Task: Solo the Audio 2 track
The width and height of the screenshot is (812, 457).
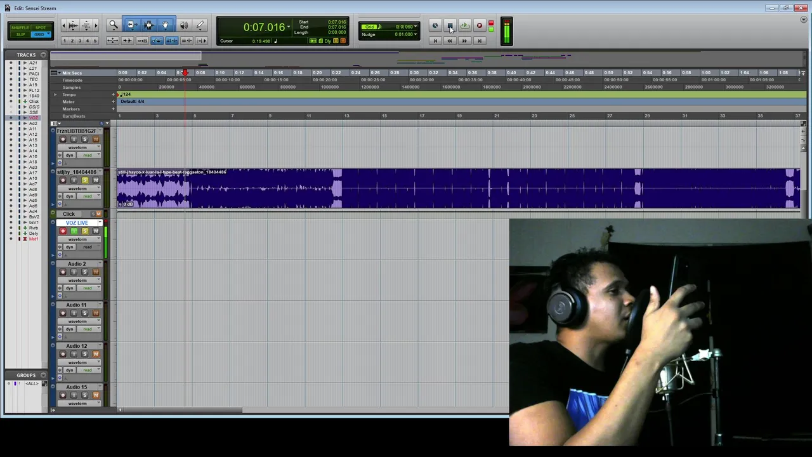Action: 85,272
